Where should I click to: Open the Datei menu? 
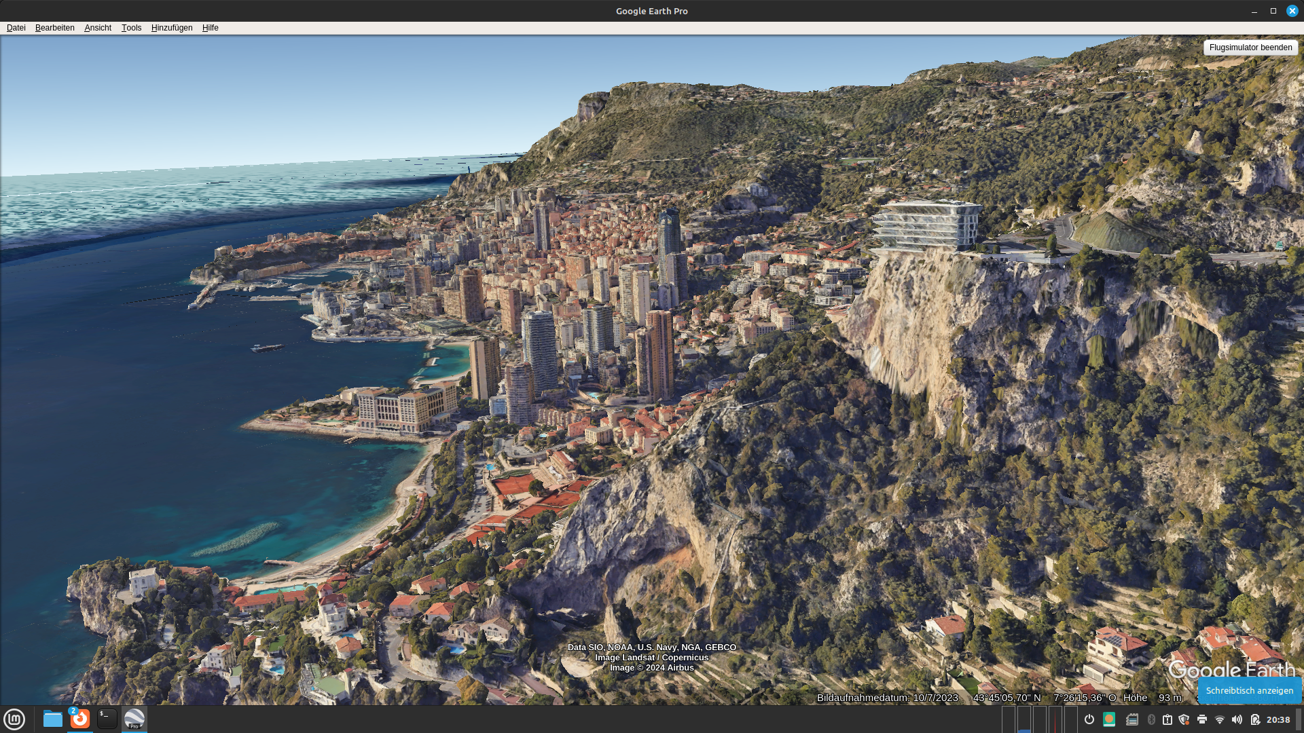tap(16, 28)
